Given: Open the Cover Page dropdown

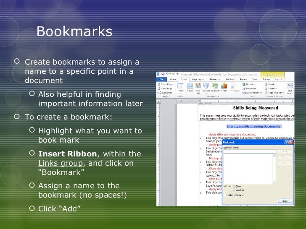Looking at the screenshot, I should click(x=166, y=84).
